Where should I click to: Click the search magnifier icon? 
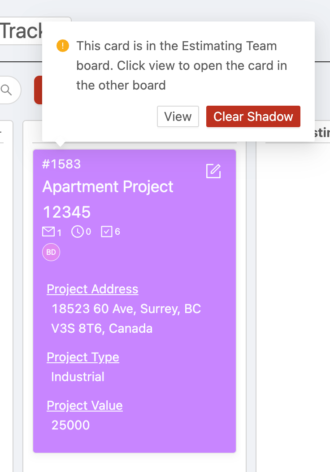[6, 90]
